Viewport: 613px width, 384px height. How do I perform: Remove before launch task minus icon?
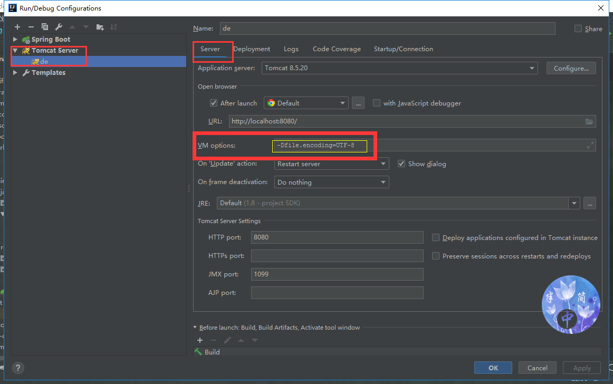pyautogui.click(x=214, y=340)
